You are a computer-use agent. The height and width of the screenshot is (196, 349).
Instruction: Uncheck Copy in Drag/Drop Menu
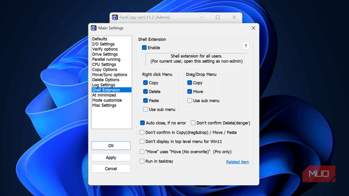click(190, 83)
